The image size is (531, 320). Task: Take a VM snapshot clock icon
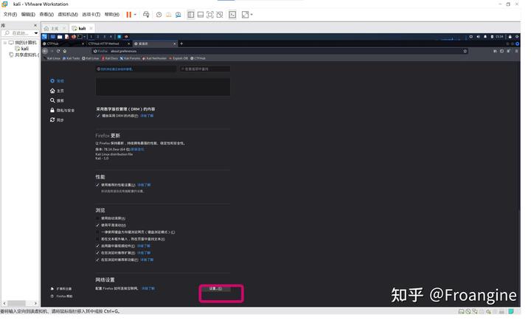pos(159,15)
